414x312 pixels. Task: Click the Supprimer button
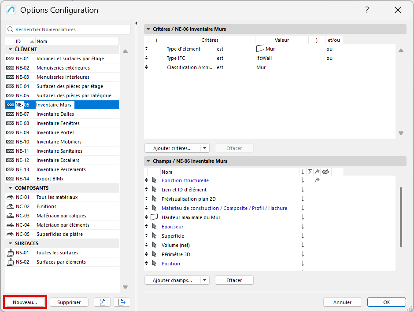69,302
